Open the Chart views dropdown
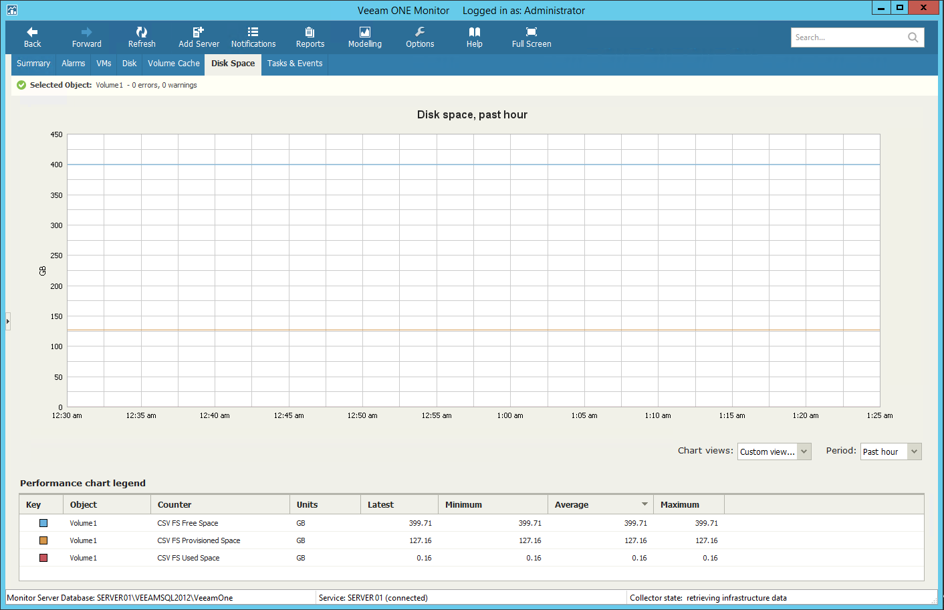Screen dimensions: 944x610 pos(774,451)
